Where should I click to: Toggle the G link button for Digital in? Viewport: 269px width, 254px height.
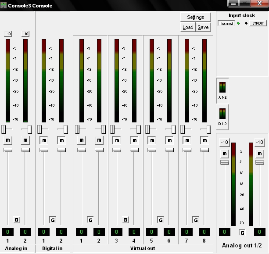tap(53, 219)
